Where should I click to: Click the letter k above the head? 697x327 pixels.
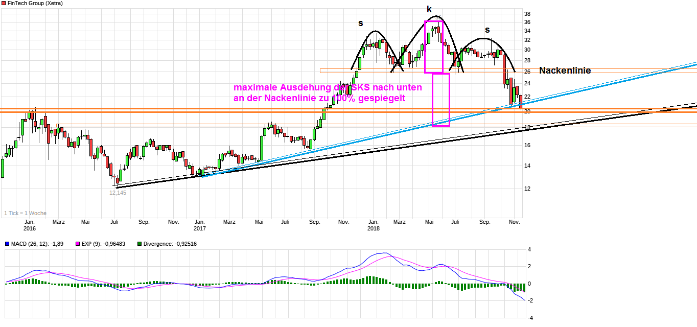[429, 9]
